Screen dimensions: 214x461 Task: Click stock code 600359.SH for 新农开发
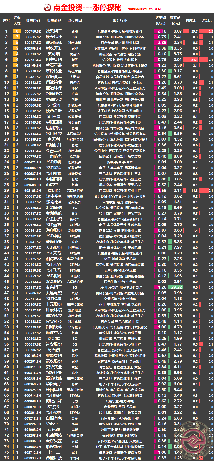pyautogui.click(x=33, y=49)
